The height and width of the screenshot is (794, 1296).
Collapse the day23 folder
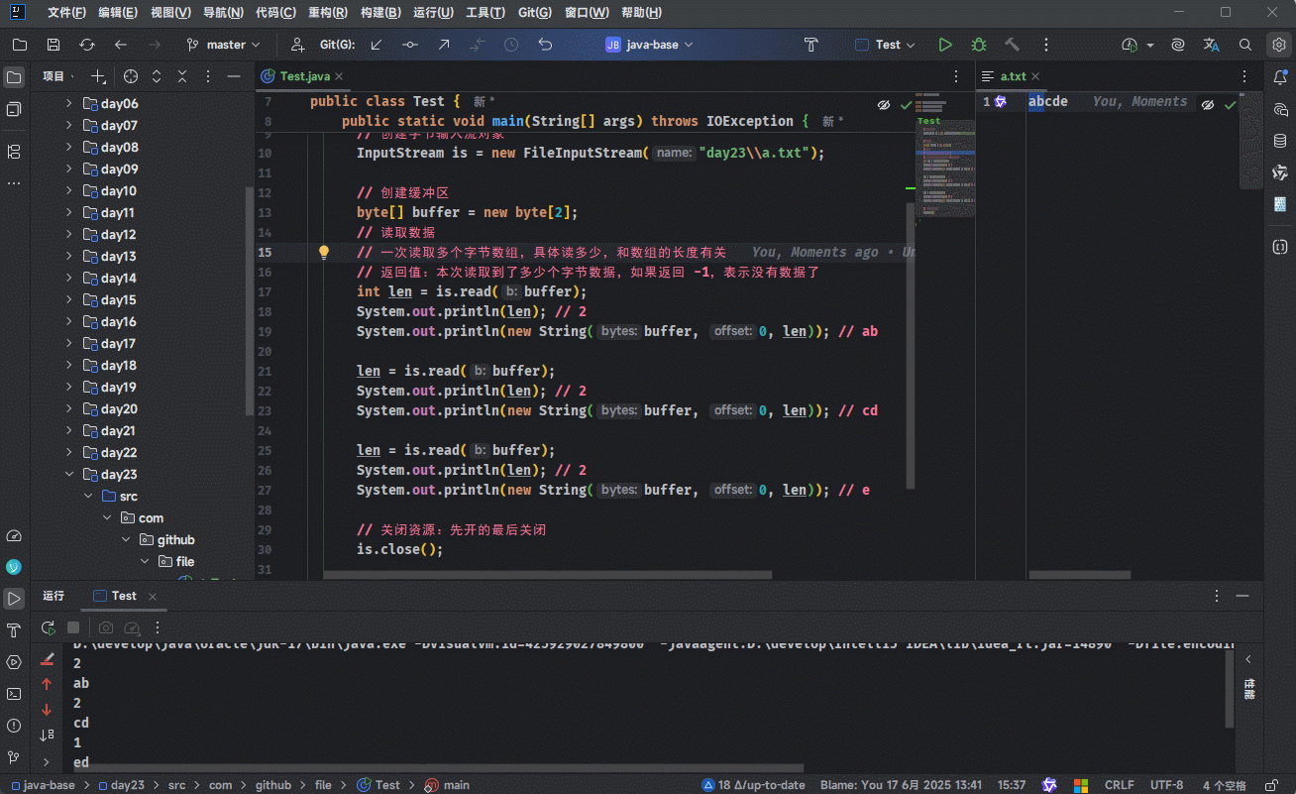tap(68, 475)
